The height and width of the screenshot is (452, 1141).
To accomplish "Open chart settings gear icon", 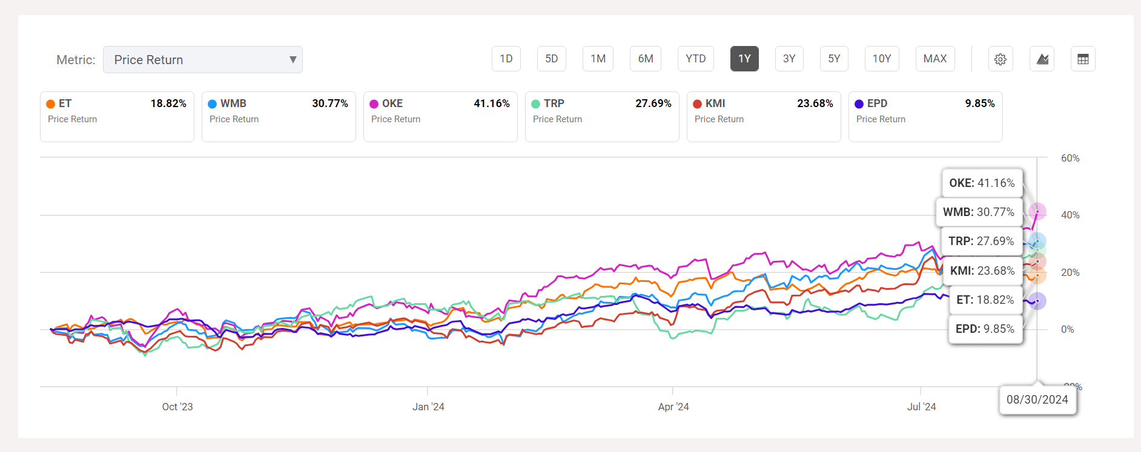I will (1000, 59).
